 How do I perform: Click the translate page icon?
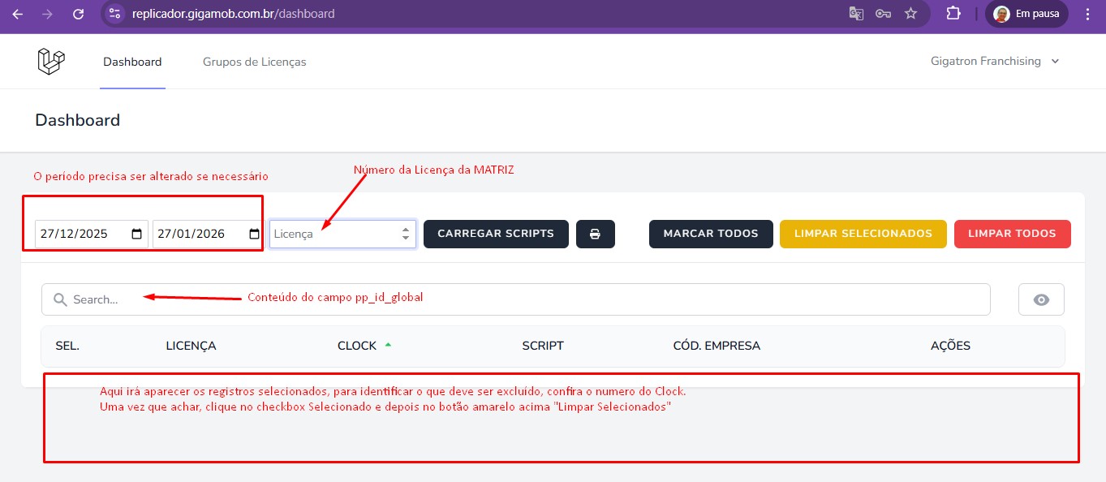pos(856,14)
